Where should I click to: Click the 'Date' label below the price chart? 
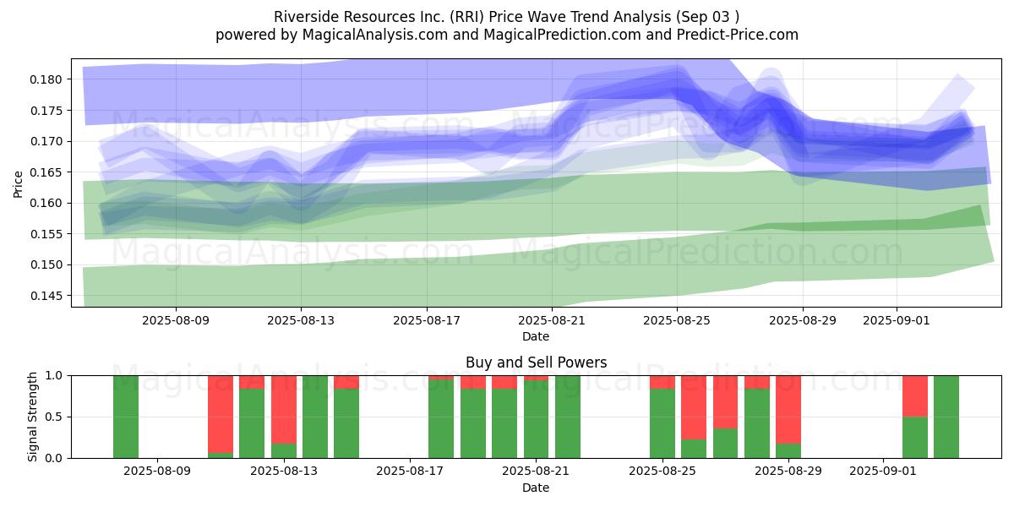(536, 336)
